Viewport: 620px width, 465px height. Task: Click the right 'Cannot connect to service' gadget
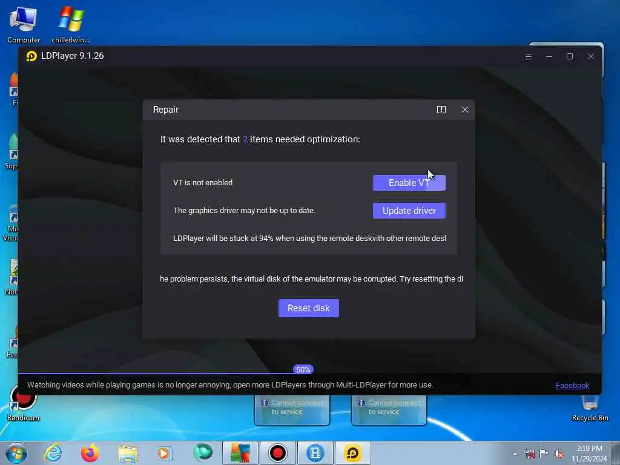389,410
